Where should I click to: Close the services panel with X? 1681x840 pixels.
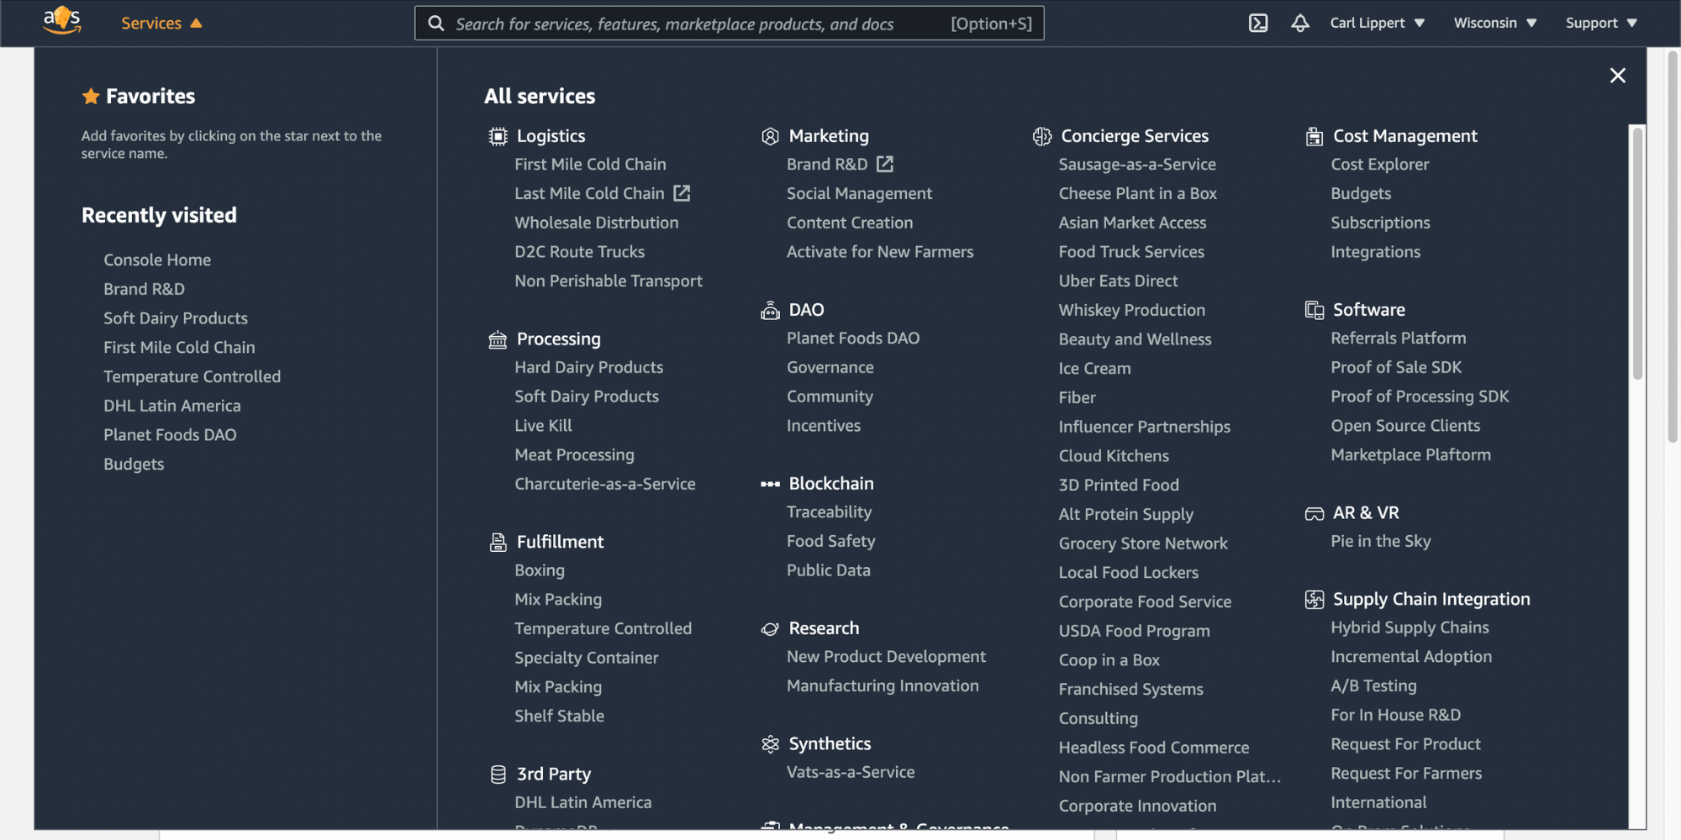click(x=1617, y=76)
